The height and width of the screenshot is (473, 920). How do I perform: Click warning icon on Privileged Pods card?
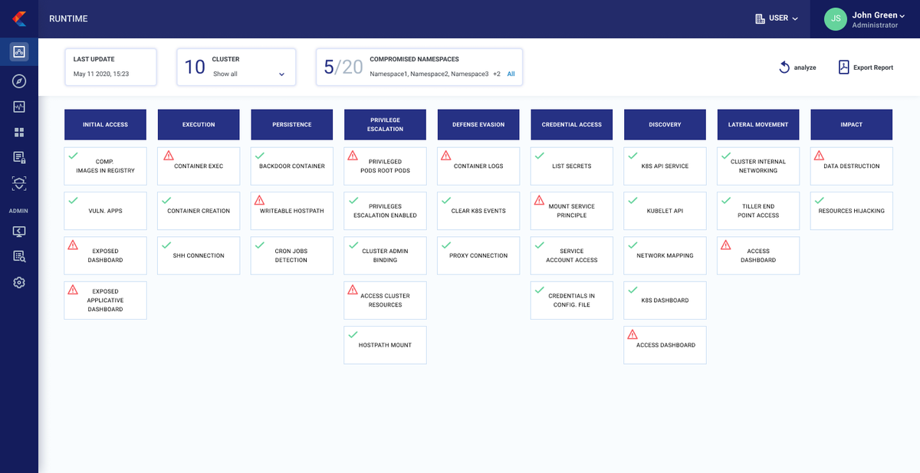[x=353, y=156]
